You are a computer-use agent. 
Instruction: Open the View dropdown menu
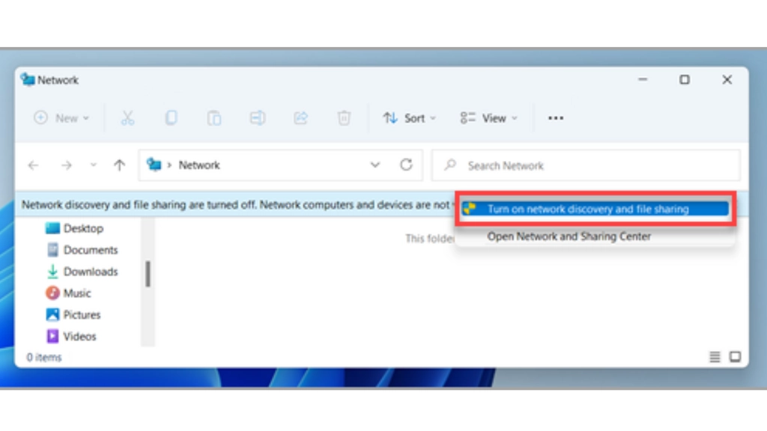point(488,117)
